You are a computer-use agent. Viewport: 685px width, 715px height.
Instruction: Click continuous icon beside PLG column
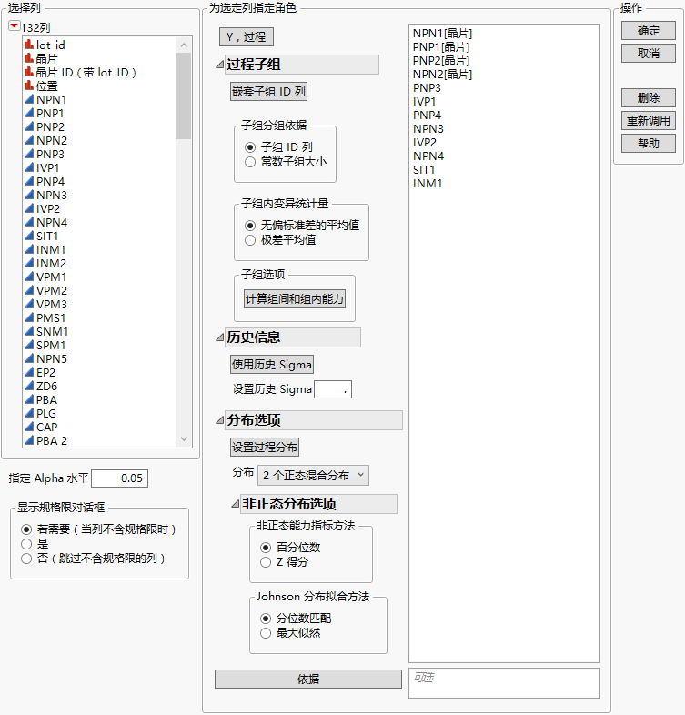pos(29,414)
